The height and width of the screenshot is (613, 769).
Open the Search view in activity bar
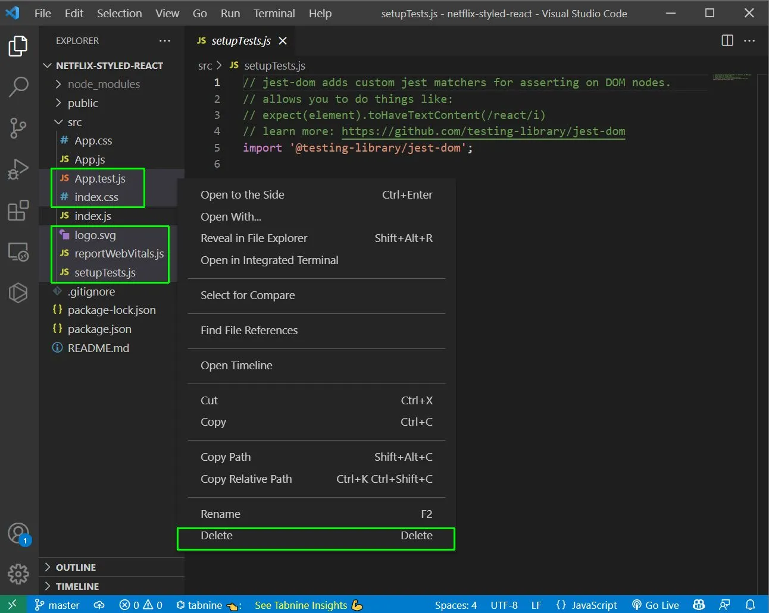tap(18, 87)
